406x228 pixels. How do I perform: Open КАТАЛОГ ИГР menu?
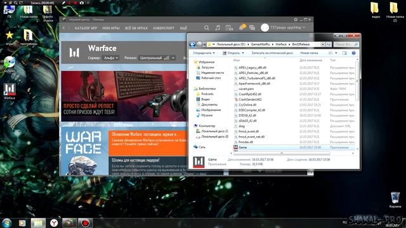[86, 28]
